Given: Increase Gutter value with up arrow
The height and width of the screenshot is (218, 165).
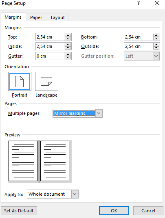Looking at the screenshot, I should tap(68, 54).
